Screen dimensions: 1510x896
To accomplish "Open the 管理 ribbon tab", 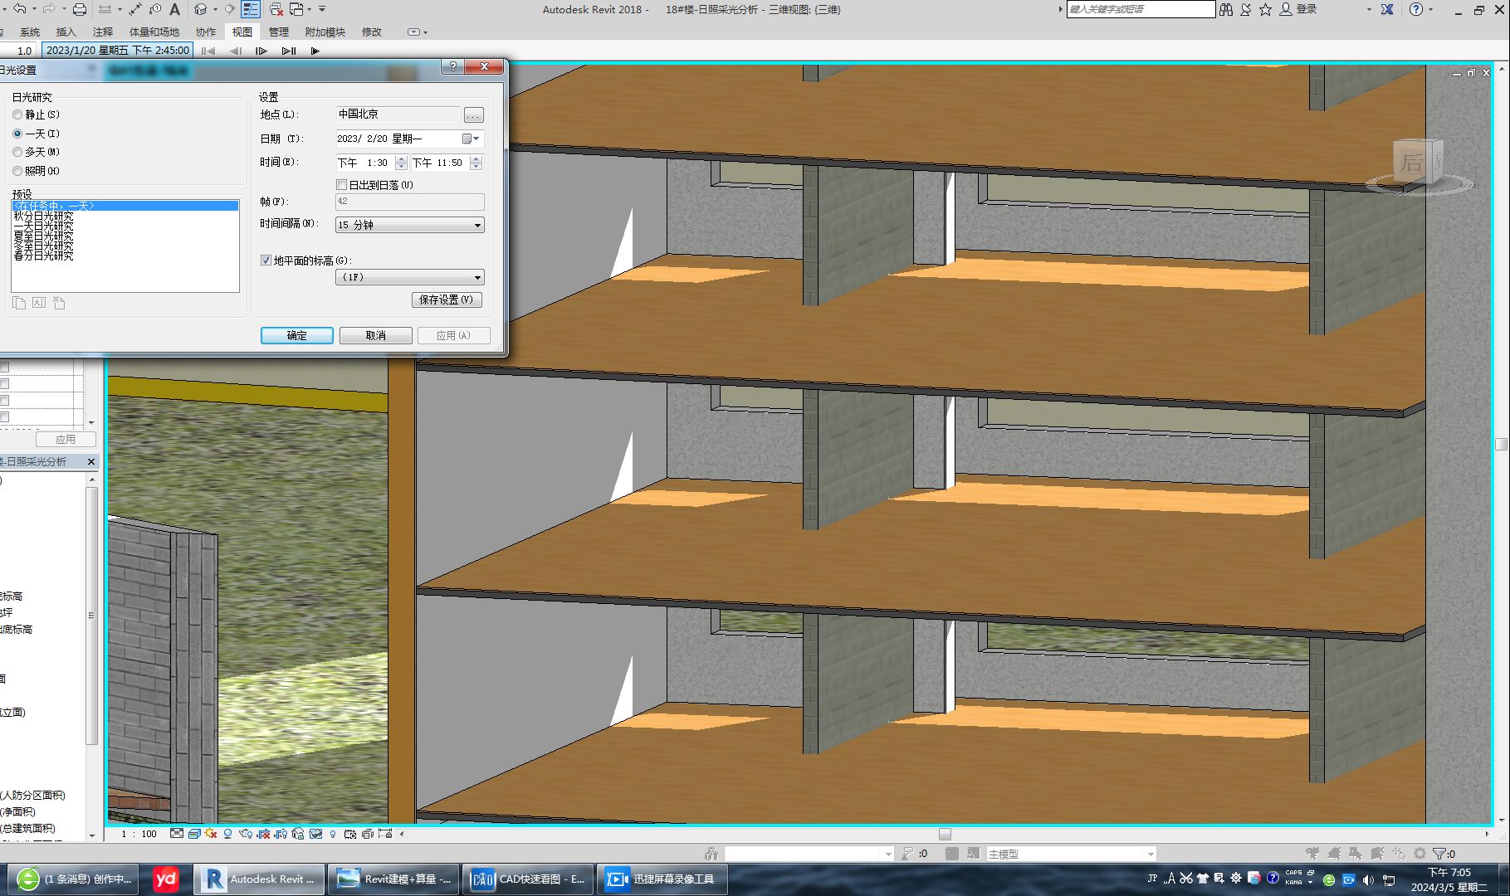I will point(279,32).
